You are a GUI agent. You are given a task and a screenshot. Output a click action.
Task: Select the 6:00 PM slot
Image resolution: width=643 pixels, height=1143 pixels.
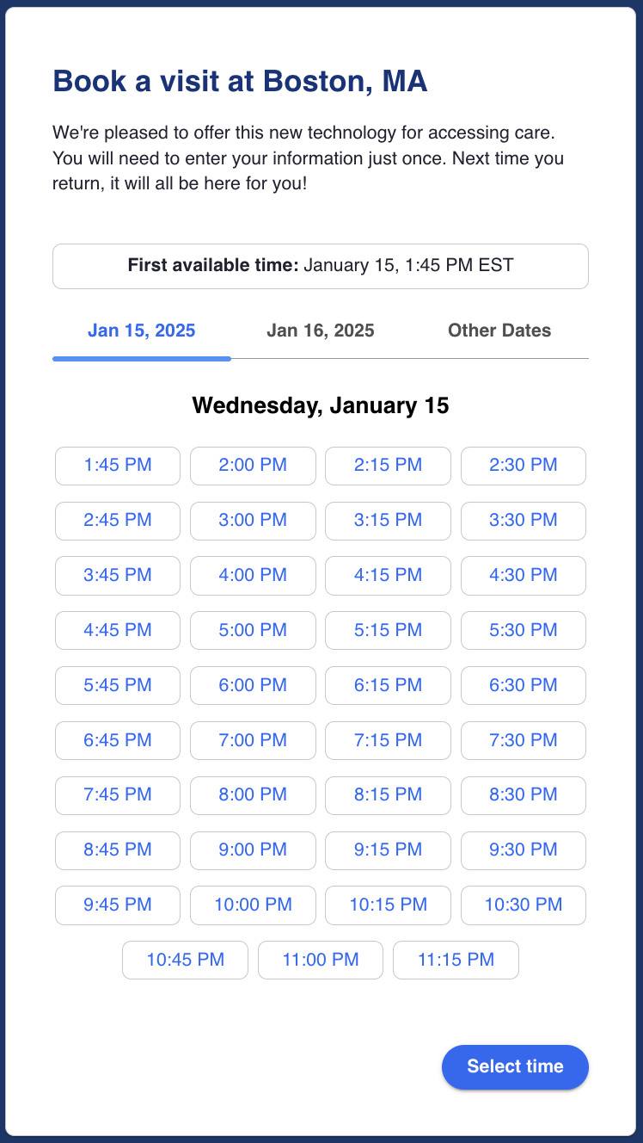point(253,686)
